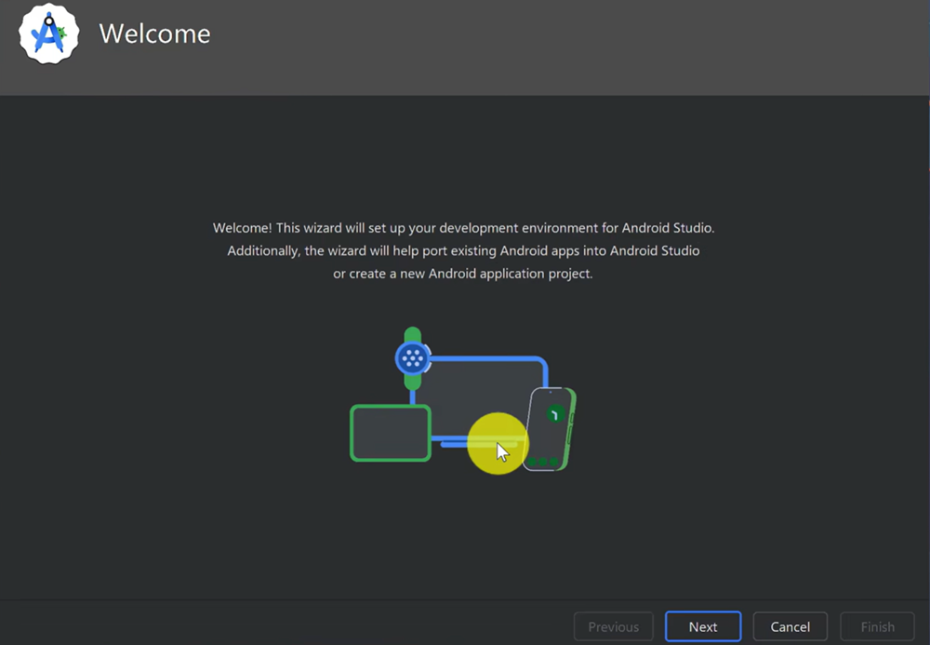Image resolution: width=930 pixels, height=645 pixels.
Task: Click the text line starting with 'Welcome! This wizard'
Action: [x=463, y=227]
